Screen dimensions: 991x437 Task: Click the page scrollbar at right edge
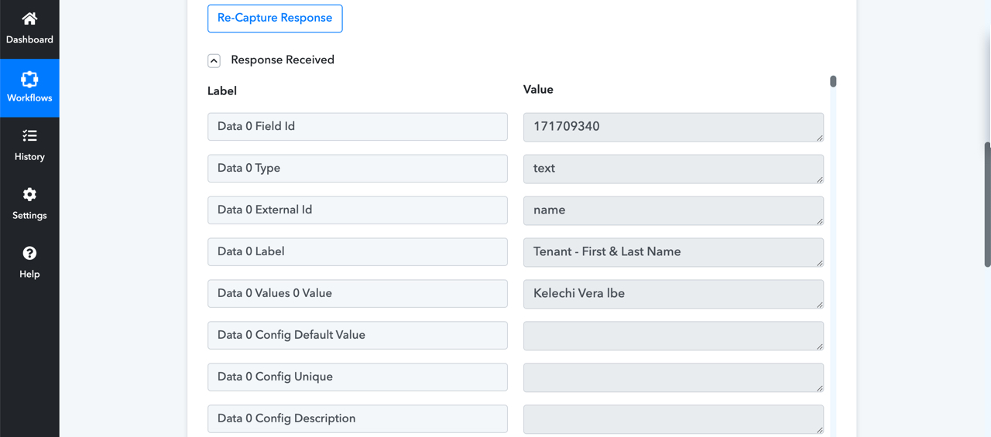987,205
